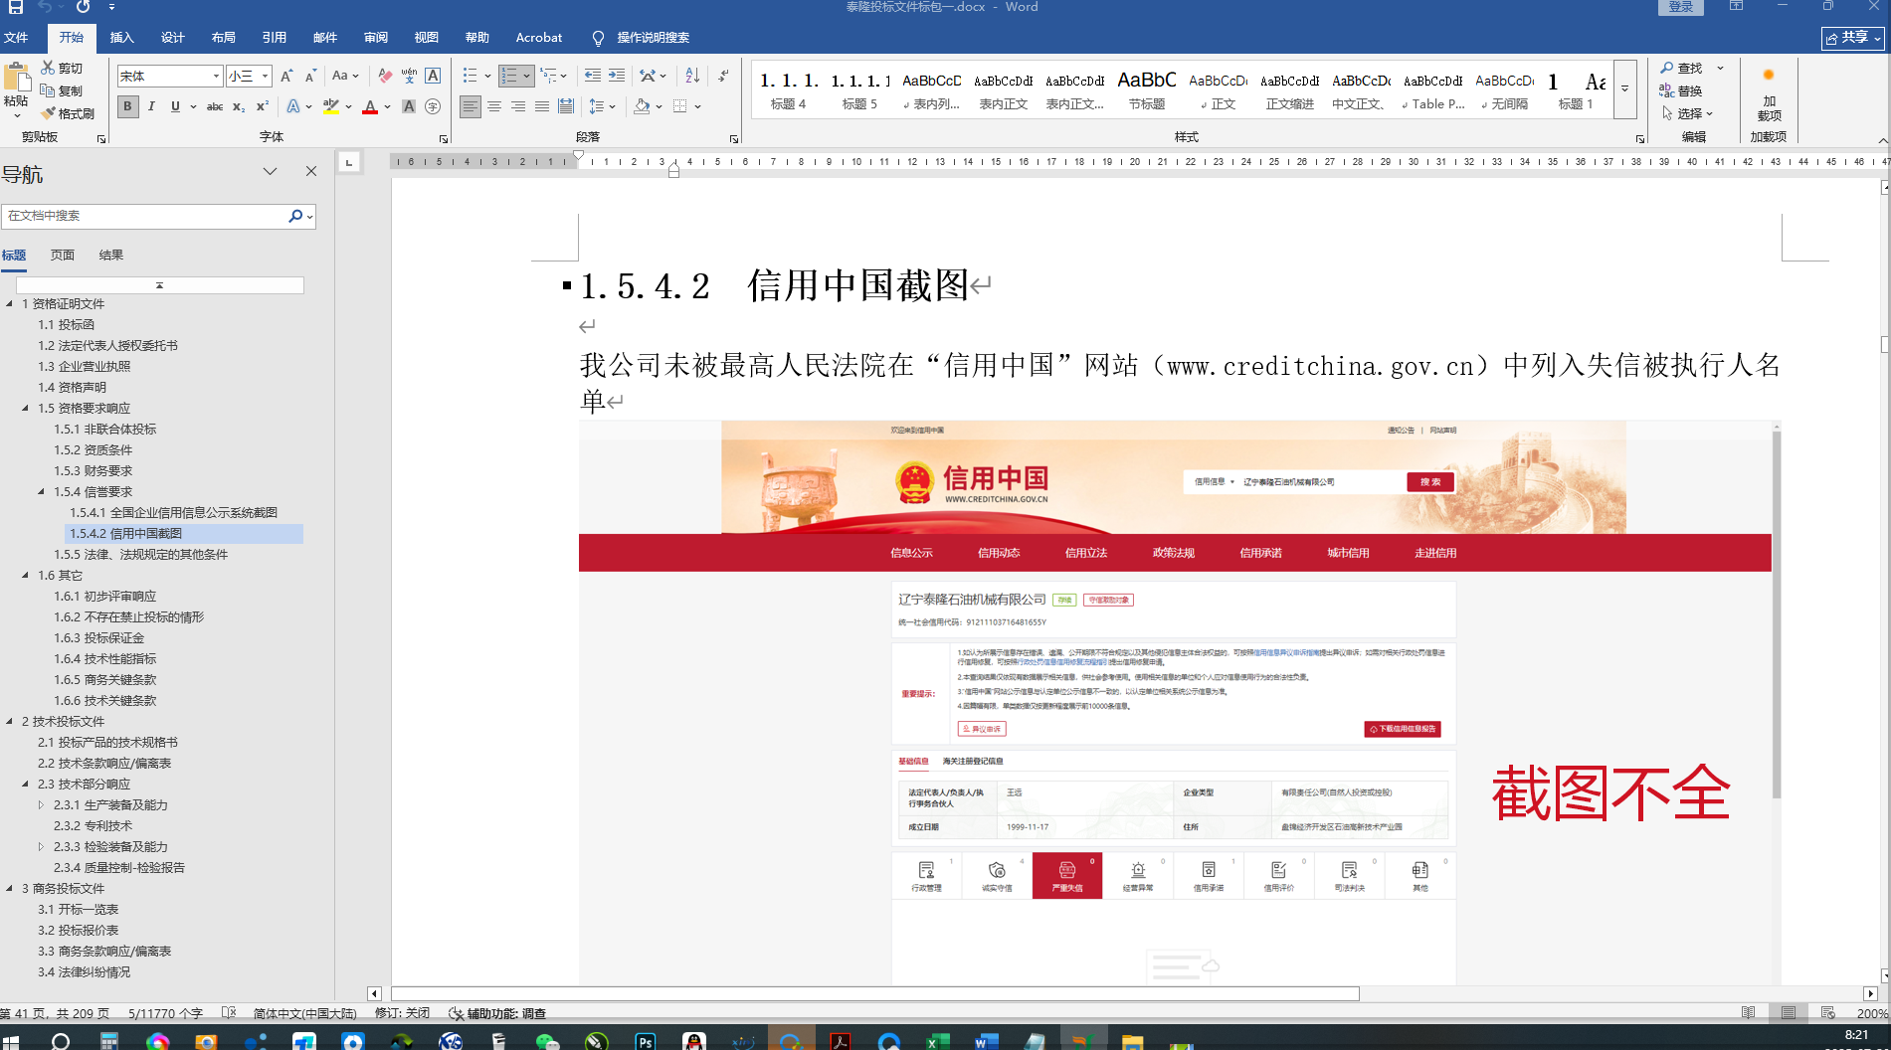1891x1050 pixels.
Task: Collapse the '2 技术投标文件' heading in navigation
Action: (10, 721)
